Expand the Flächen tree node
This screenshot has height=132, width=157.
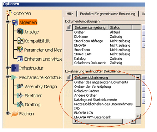pyautogui.click(x=8, y=113)
